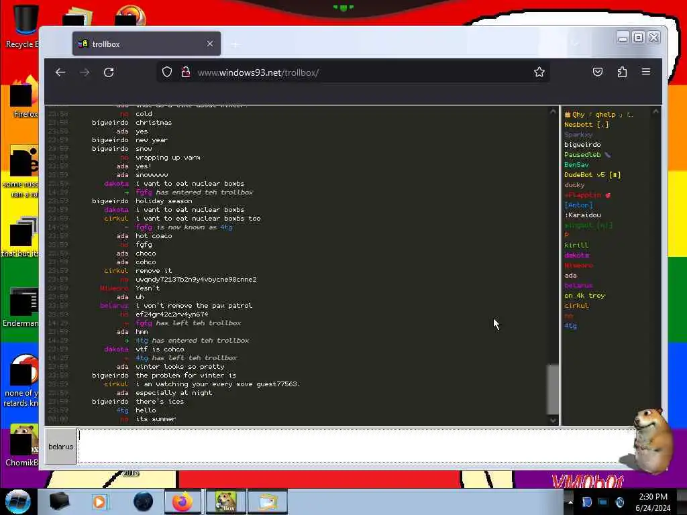Image resolution: width=687 pixels, height=515 pixels.
Task: Click message 'winter looks so pretty'
Action: (180, 367)
